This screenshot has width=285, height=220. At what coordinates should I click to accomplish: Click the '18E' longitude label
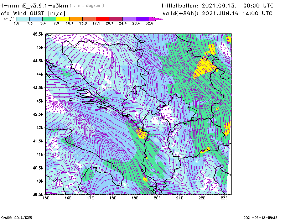pos(113,198)
